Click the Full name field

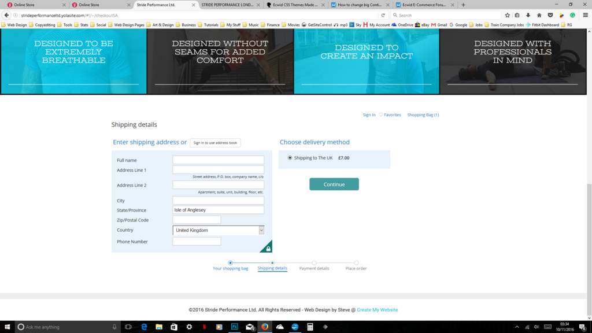[218, 160]
